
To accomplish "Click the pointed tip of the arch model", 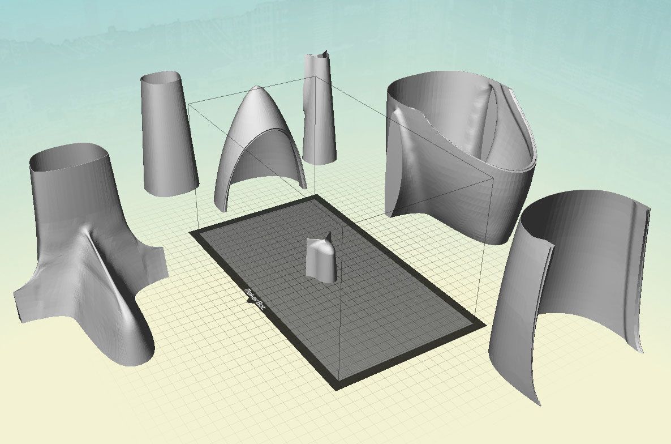I will (256, 88).
